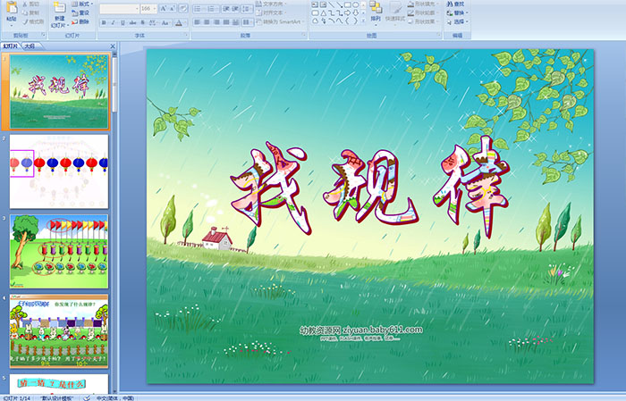Click the Paste (粘贴) clipboard icon
The height and width of the screenshot is (401, 626).
pos(11,9)
